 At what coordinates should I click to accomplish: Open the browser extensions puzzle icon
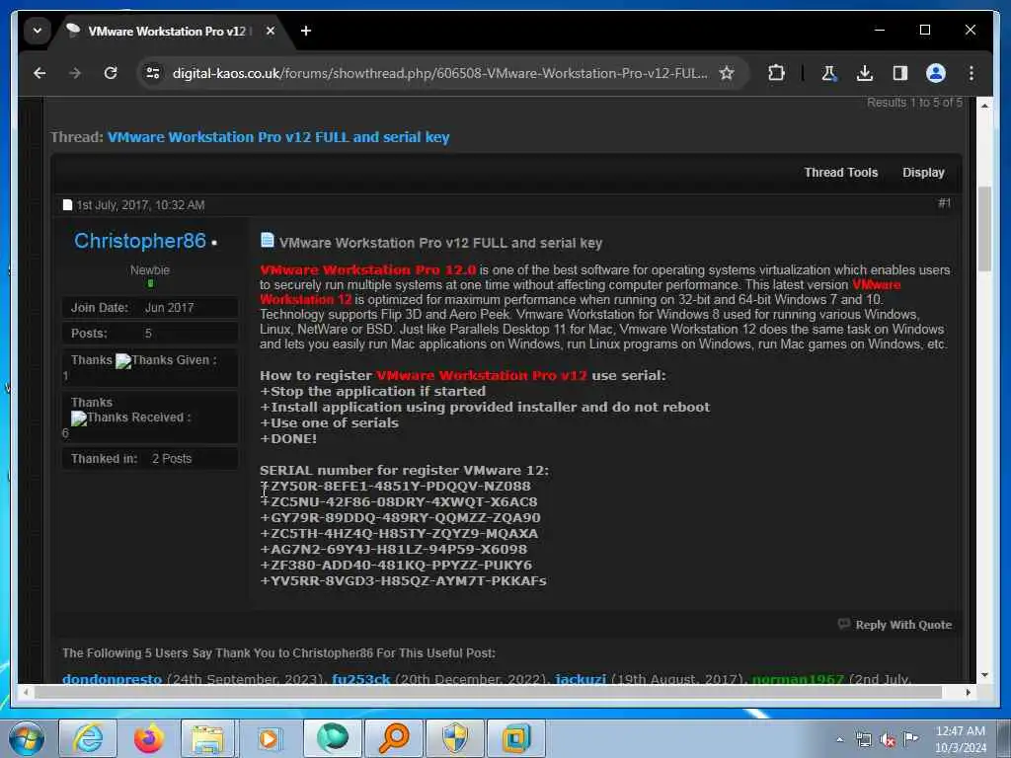[x=776, y=73]
